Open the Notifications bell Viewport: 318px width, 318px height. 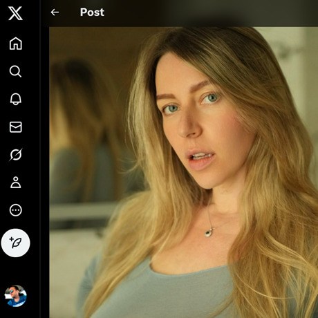tap(16, 99)
